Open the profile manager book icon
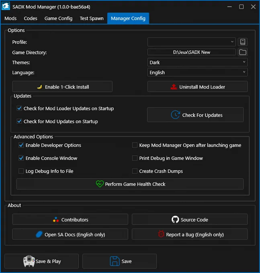The image size is (260, 273). pyautogui.click(x=243, y=42)
